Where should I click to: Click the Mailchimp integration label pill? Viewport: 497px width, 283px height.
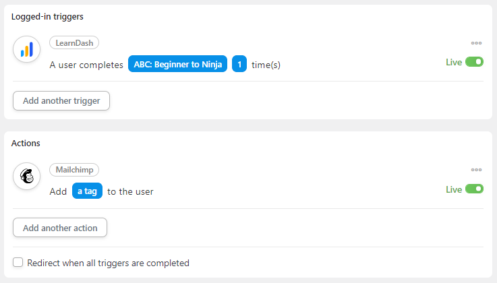(74, 170)
